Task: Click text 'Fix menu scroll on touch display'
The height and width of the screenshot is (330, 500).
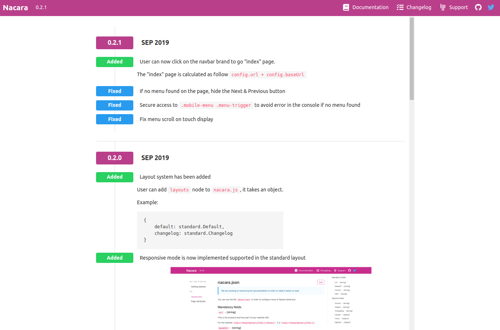Action: pyautogui.click(x=176, y=119)
